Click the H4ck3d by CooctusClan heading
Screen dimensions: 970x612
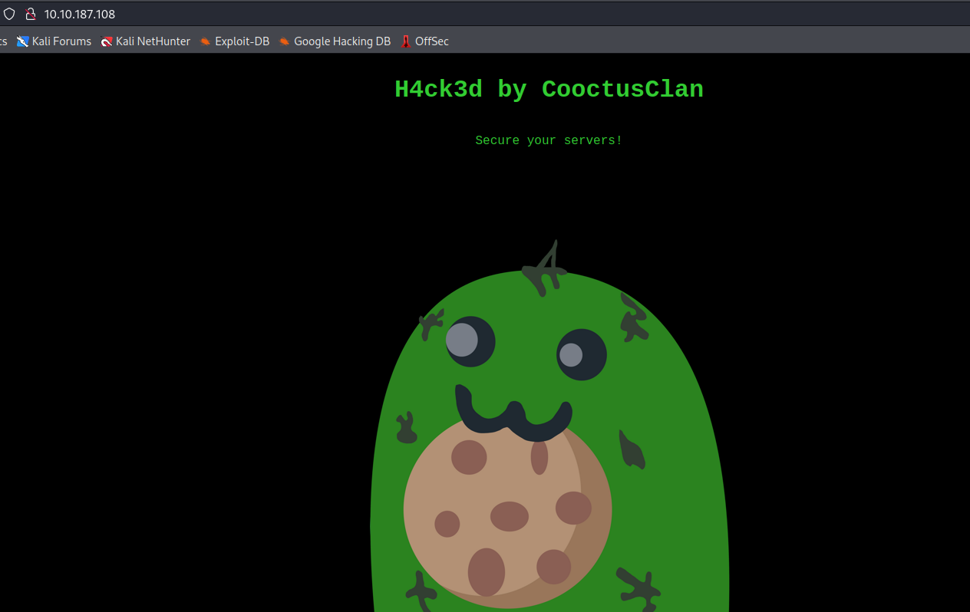coord(549,90)
